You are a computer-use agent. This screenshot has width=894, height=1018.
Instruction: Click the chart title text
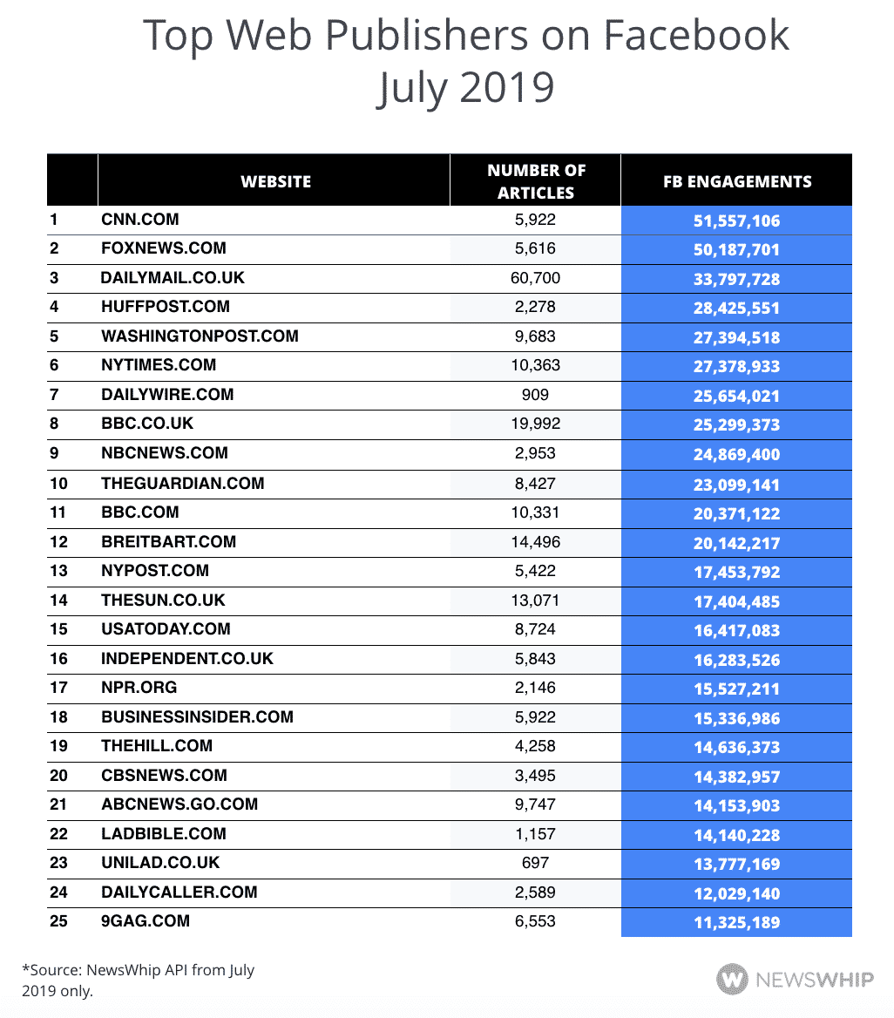[465, 61]
